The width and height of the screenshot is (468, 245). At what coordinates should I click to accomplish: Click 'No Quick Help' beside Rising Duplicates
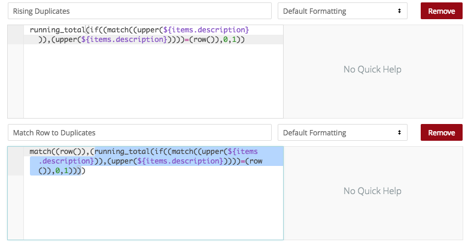click(x=372, y=69)
